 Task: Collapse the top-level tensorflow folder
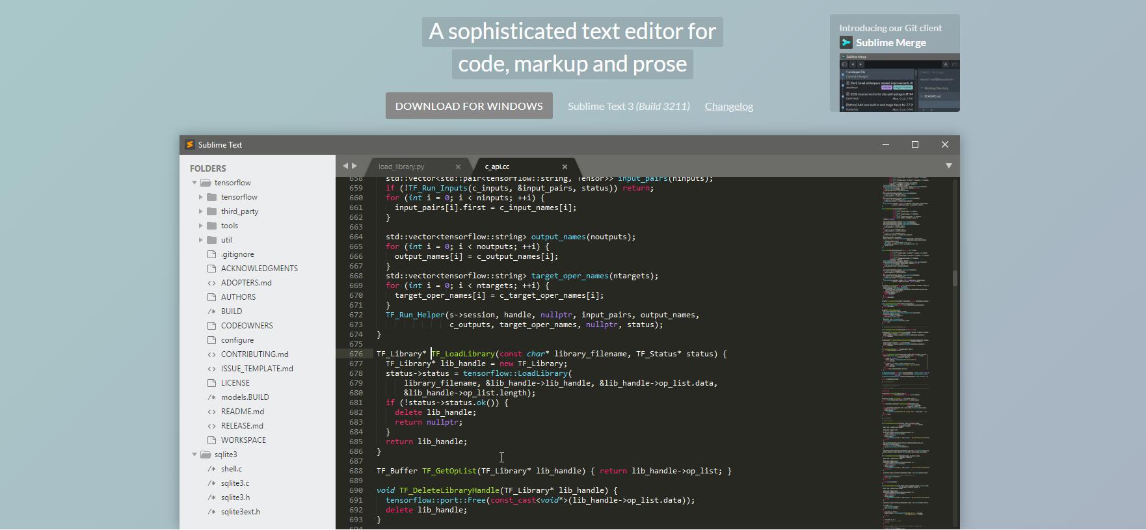(x=194, y=183)
